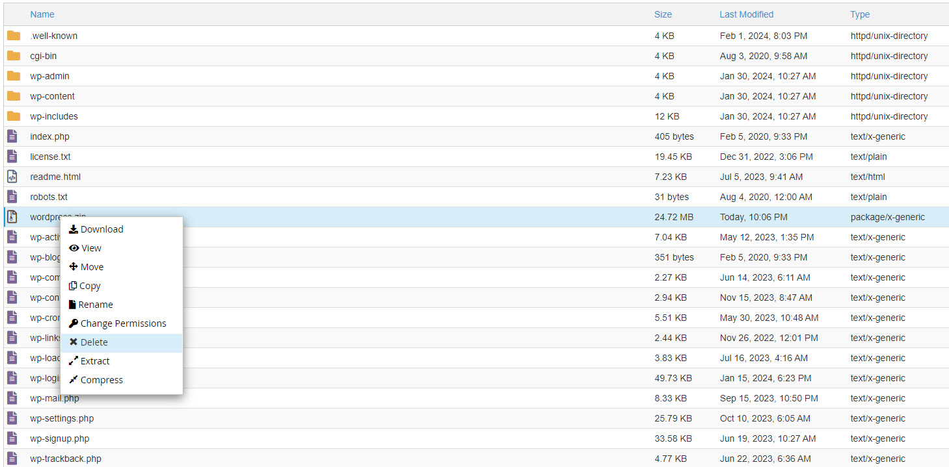This screenshot has width=949, height=467.
Task: Select Download from the context menu
Action: (x=101, y=229)
